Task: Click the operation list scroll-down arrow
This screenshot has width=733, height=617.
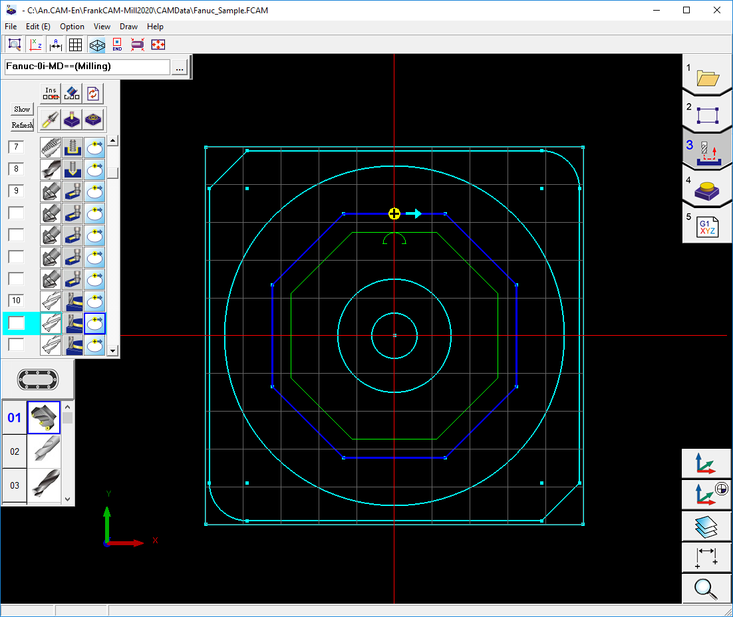Action: click(x=112, y=350)
